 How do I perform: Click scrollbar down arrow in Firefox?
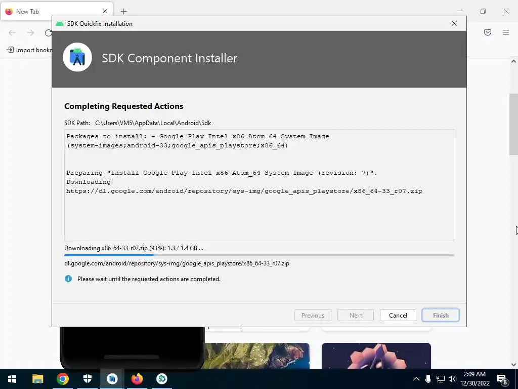(513, 365)
